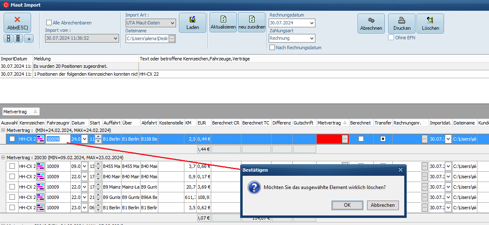The height and width of the screenshot is (225, 489).
Task: Open the Rechnungsdatum date picker
Action: (311, 23)
